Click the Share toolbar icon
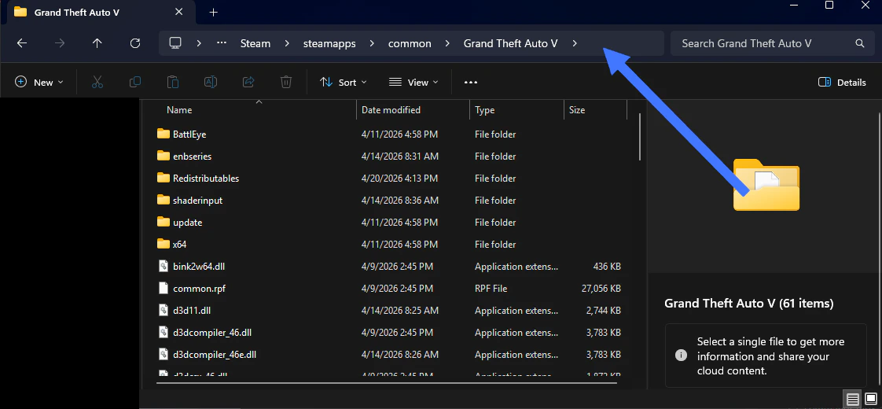882x409 pixels. tap(248, 82)
